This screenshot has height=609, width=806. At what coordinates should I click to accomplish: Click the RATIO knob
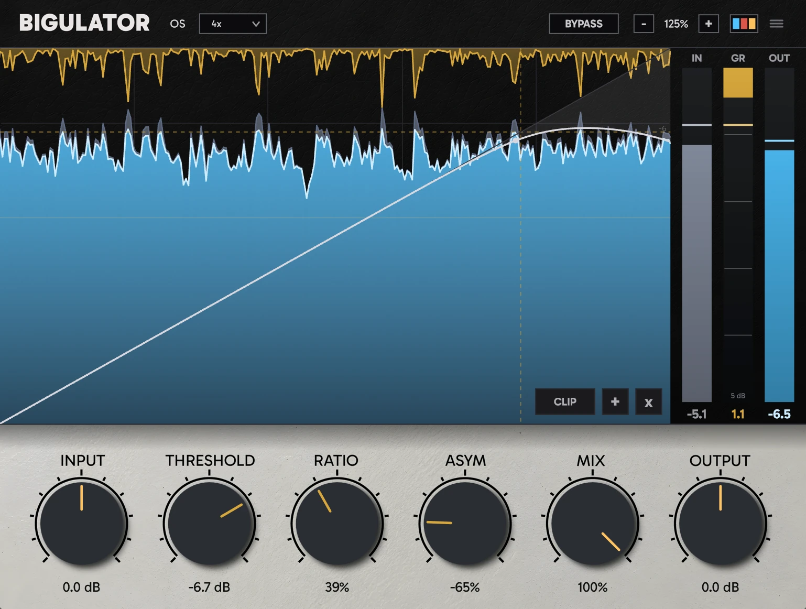[337, 523]
